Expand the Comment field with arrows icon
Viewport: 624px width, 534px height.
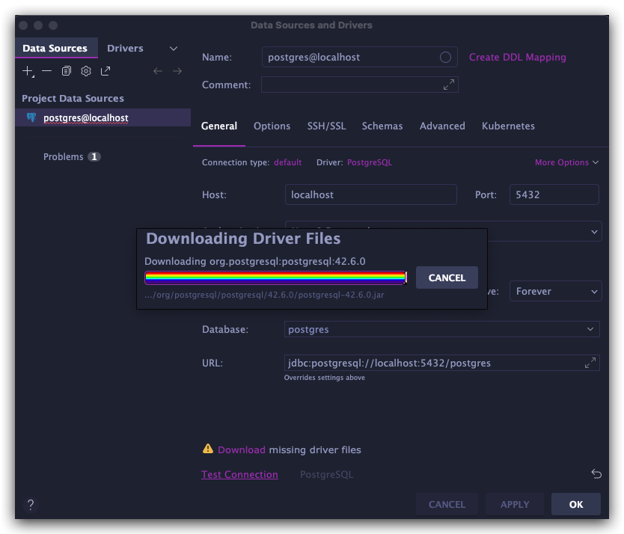click(448, 85)
